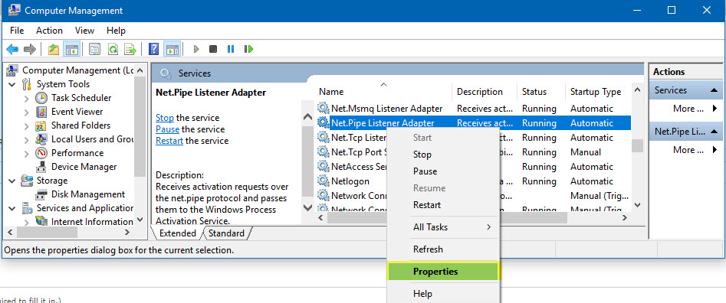The width and height of the screenshot is (726, 303).
Task: Click the Restart Service toolbar icon
Action: [248, 49]
